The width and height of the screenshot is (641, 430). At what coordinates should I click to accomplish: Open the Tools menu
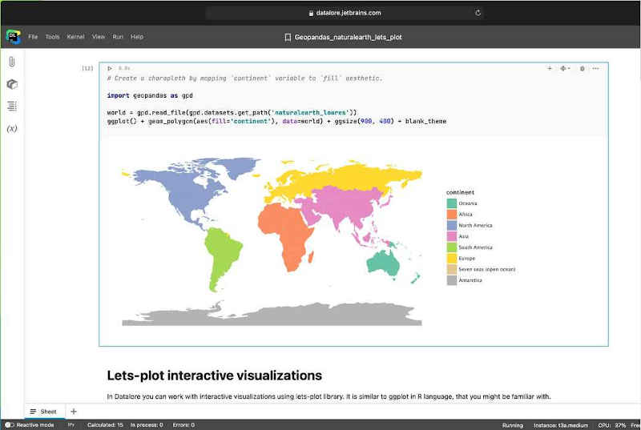52,37
